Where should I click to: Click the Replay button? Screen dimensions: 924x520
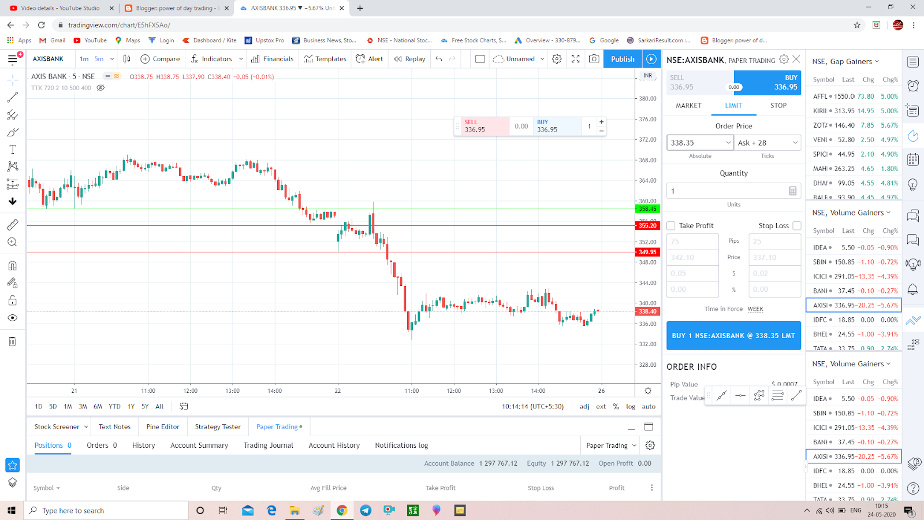(x=409, y=59)
